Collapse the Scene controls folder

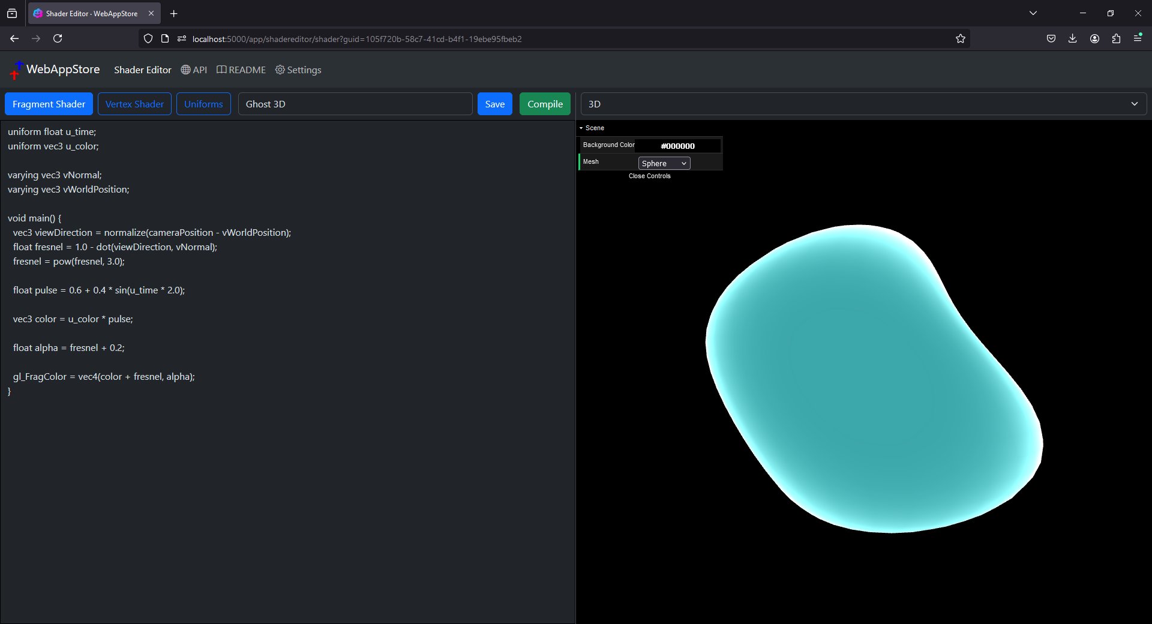(x=594, y=128)
